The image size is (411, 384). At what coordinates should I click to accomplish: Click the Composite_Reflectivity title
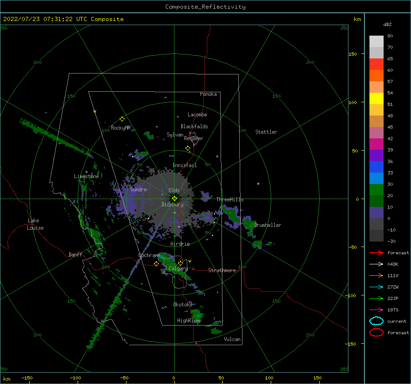205,7
